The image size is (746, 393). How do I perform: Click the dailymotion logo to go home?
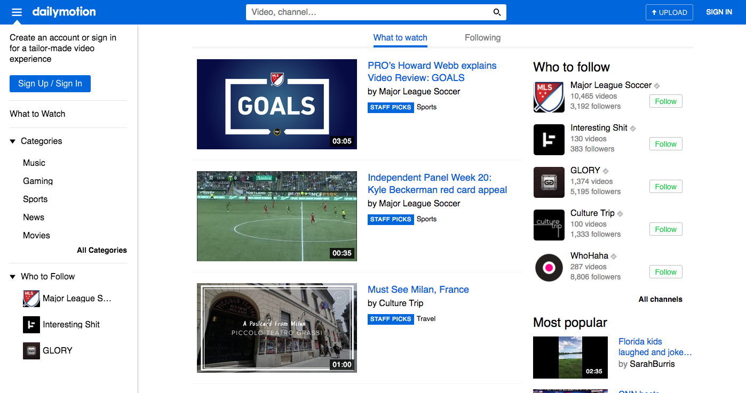[64, 12]
